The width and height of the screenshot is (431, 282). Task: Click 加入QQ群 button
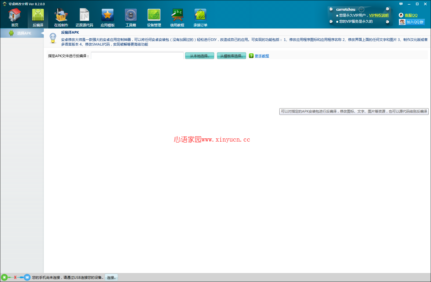(x=412, y=22)
